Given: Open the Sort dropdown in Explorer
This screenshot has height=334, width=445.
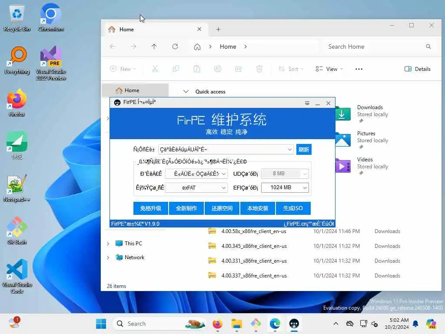Looking at the screenshot, I should coord(291,69).
